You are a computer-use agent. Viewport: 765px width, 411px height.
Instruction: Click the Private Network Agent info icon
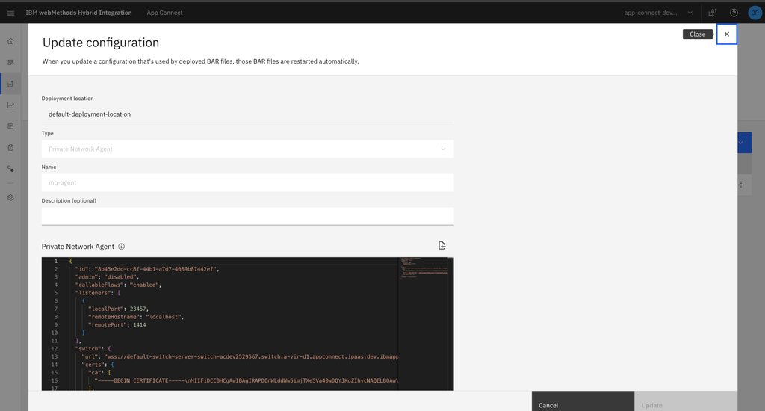pyautogui.click(x=121, y=247)
